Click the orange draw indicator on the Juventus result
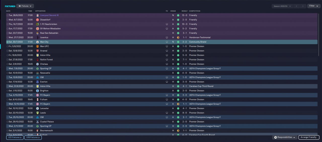 pyautogui.click(x=178, y=38)
